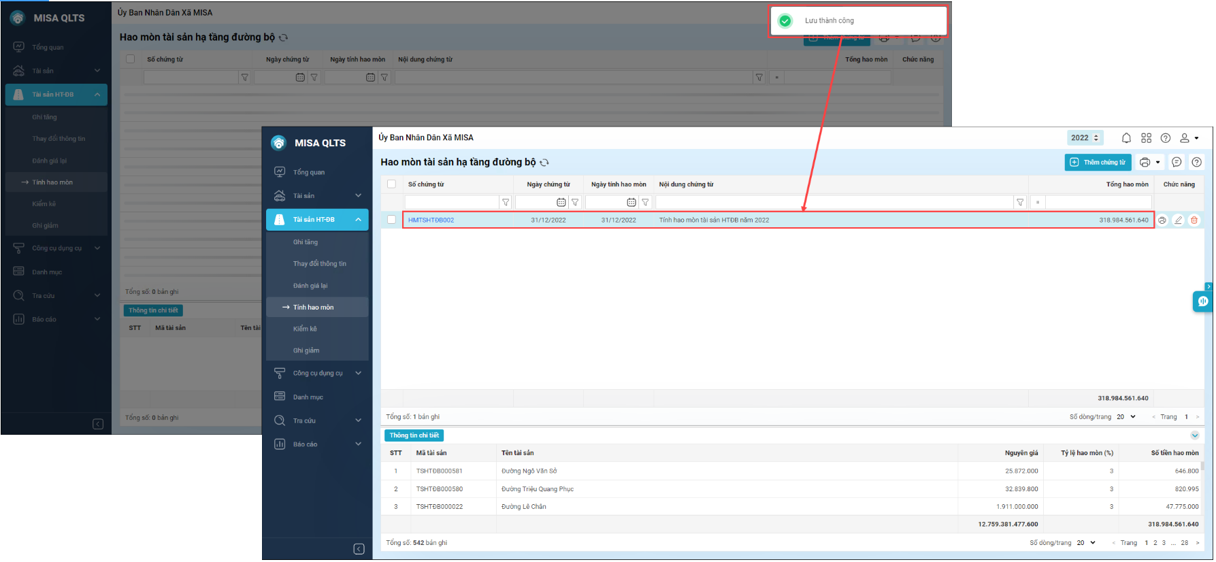This screenshot has height=562, width=1216.
Task: Refresh the Hao mòn tài sản list
Action: [544, 163]
